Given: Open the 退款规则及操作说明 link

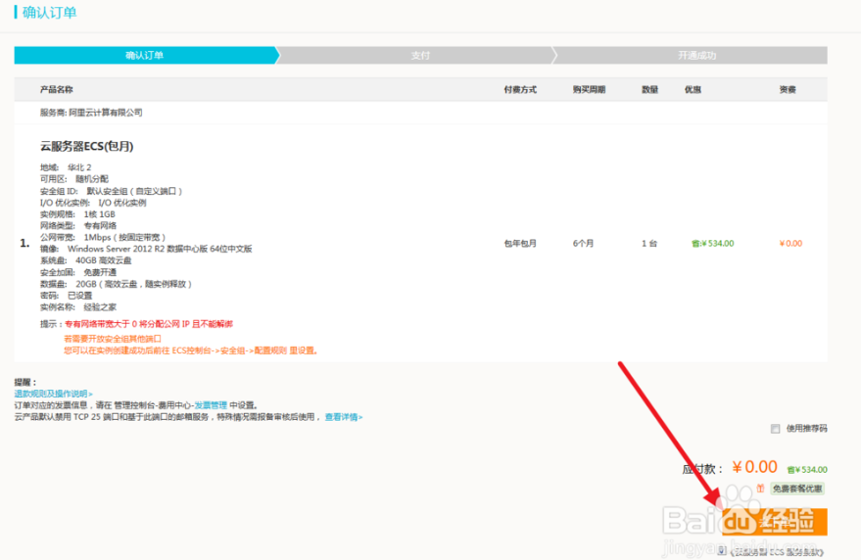Looking at the screenshot, I should tap(53, 394).
